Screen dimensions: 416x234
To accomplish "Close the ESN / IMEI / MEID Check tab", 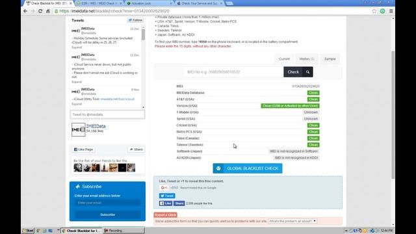I will (121, 3).
